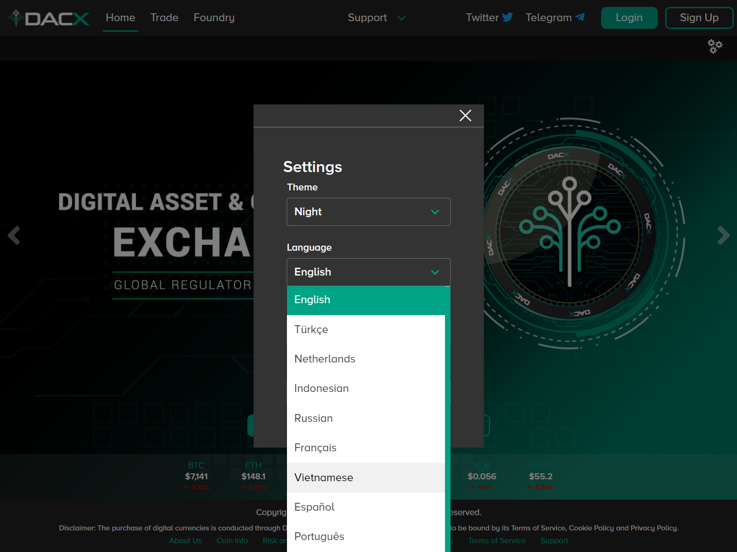Open the settings gears icon
Screen dimensions: 737x552
point(715,46)
